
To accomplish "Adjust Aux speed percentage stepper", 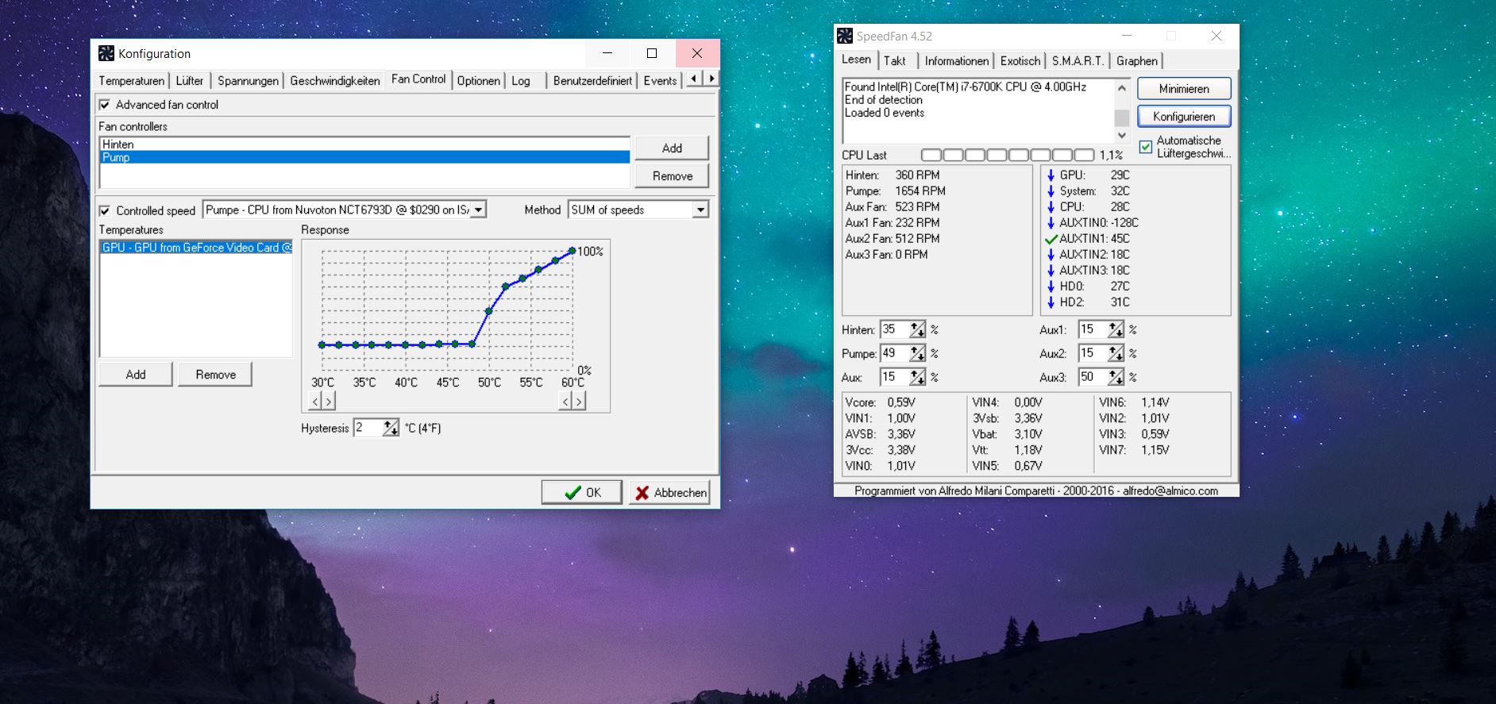I will click(x=918, y=377).
